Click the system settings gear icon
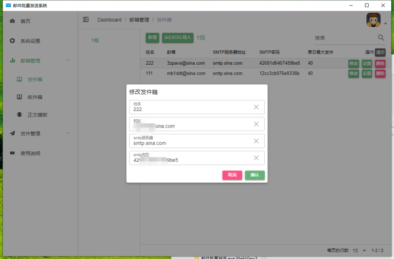 point(12,41)
